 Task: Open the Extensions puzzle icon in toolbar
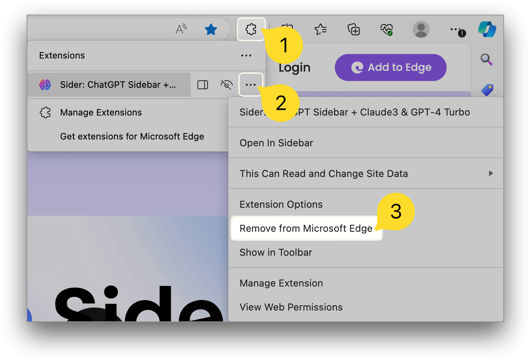click(x=251, y=29)
